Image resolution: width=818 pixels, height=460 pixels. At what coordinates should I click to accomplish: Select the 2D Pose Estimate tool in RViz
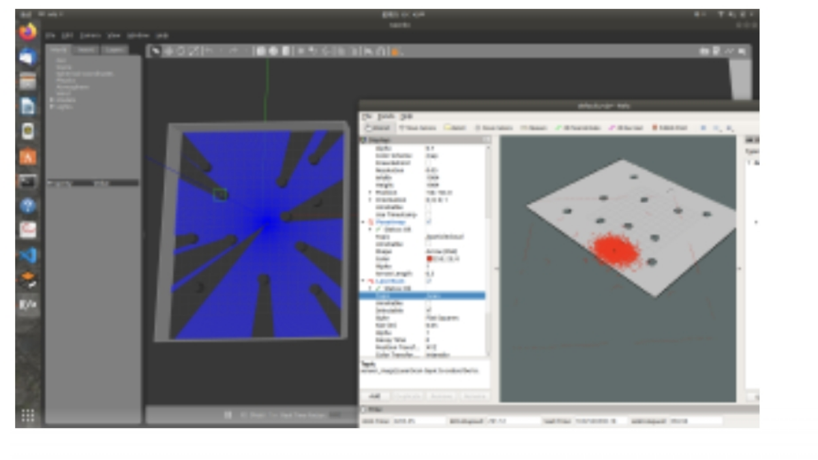577,127
